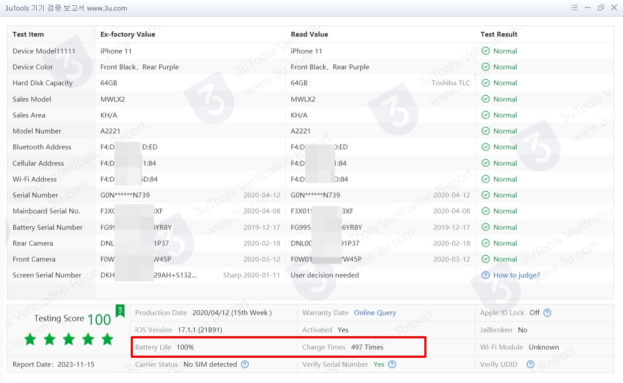Viewport: 623px width, 383px height.
Task: Click the KH/A ex-factory sales area value
Action: point(109,115)
